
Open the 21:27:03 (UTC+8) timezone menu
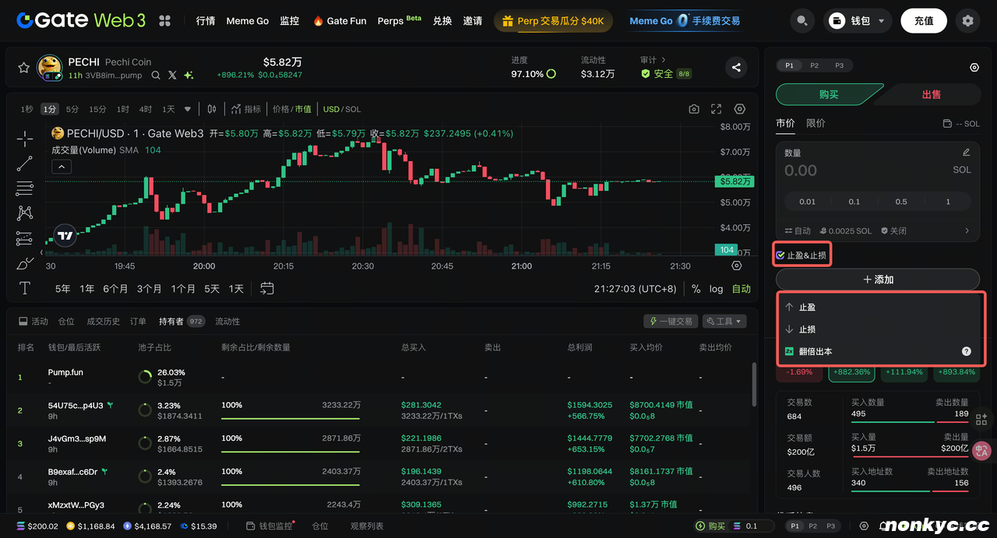click(x=635, y=289)
